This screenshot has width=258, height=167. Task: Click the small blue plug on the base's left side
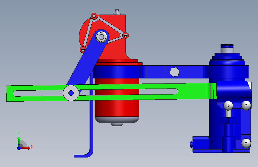[x=191, y=144]
